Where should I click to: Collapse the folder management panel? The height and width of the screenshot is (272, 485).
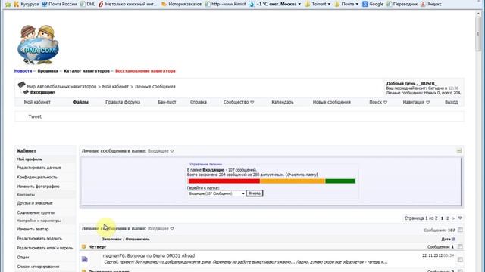click(x=458, y=151)
